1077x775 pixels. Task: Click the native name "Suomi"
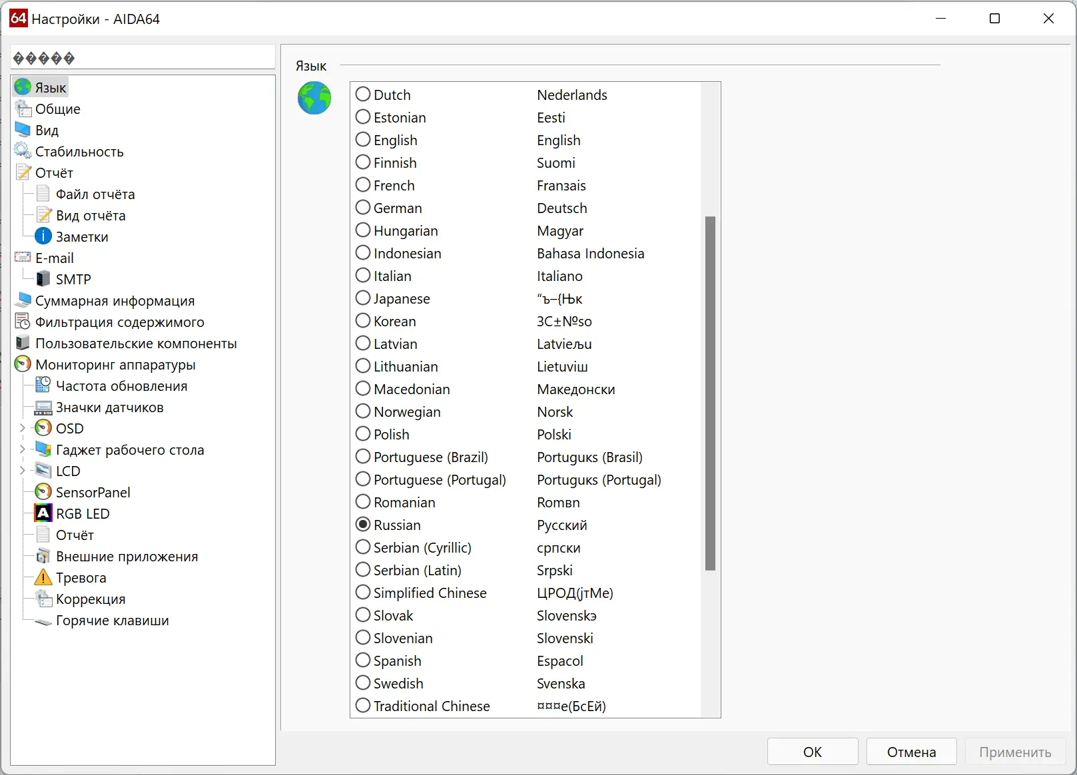556,163
